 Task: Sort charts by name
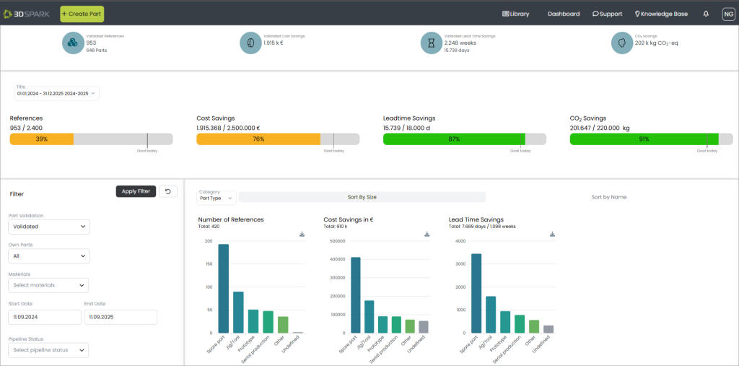[608, 197]
